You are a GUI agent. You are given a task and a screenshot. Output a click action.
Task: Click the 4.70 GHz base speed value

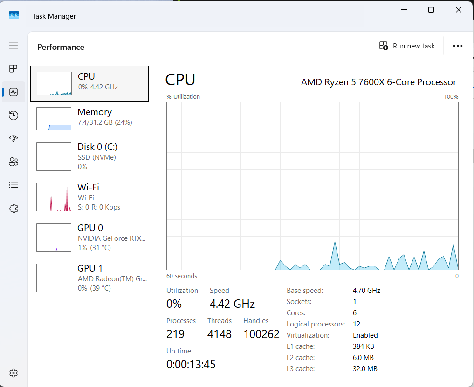tap(366, 291)
